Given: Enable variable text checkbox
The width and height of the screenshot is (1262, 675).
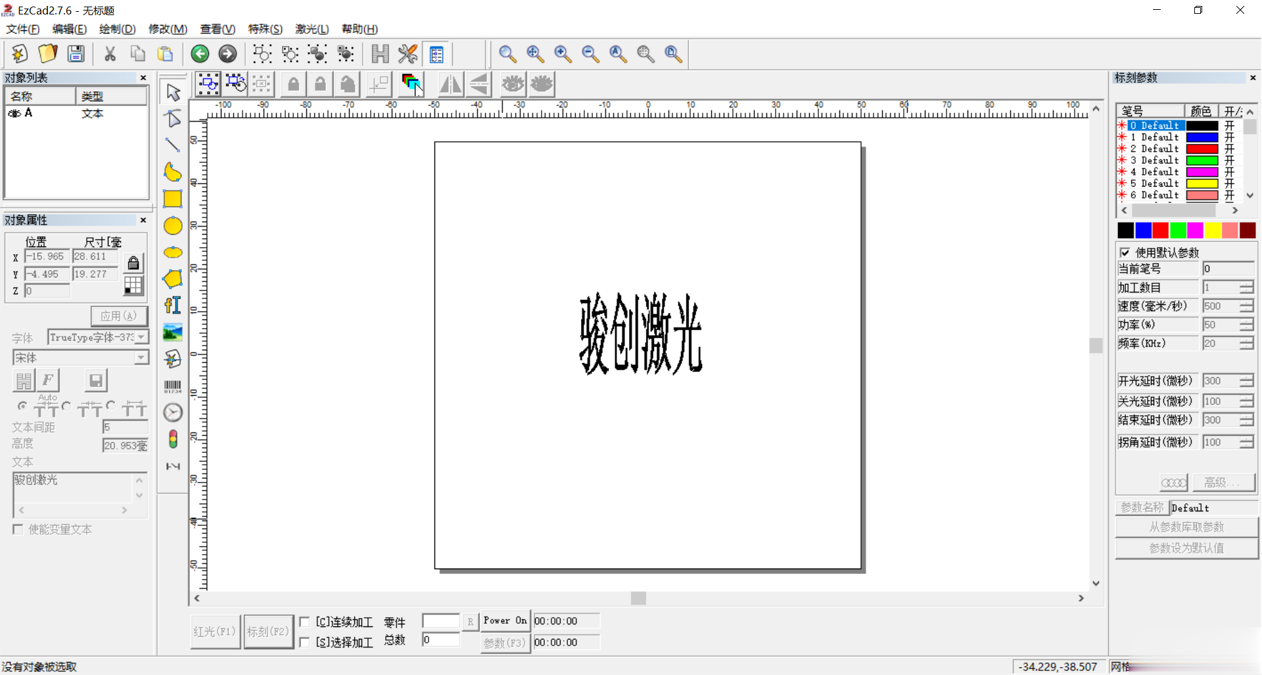Looking at the screenshot, I should click(x=18, y=529).
